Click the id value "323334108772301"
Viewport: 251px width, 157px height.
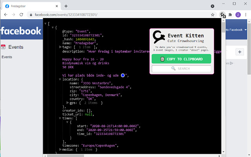coord(87,35)
